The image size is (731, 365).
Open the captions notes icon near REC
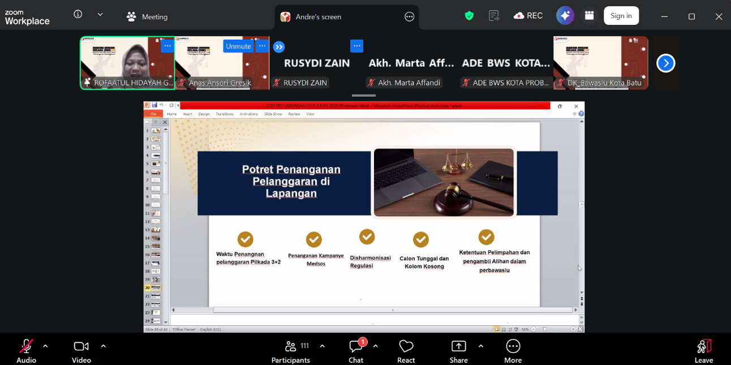tap(494, 16)
